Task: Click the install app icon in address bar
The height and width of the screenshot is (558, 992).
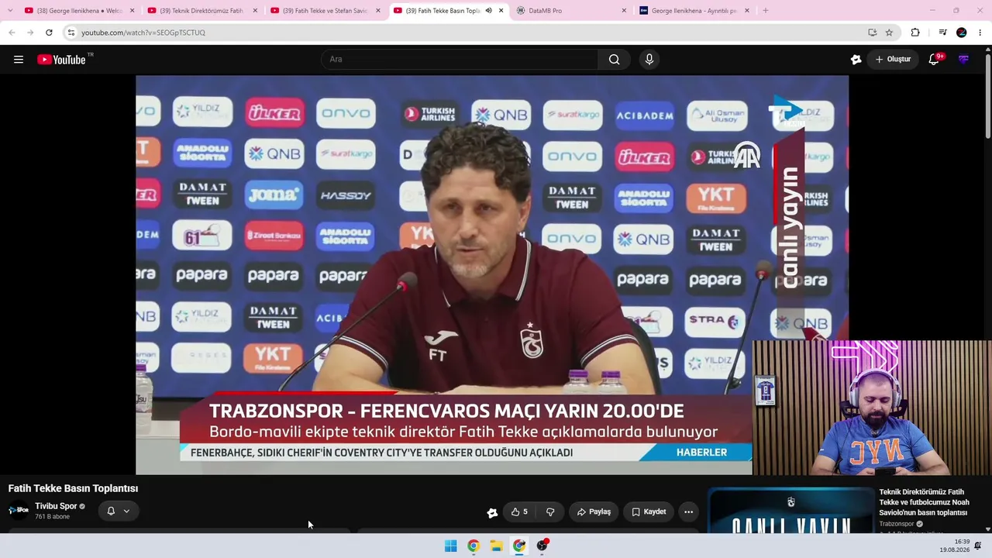Action: (872, 33)
